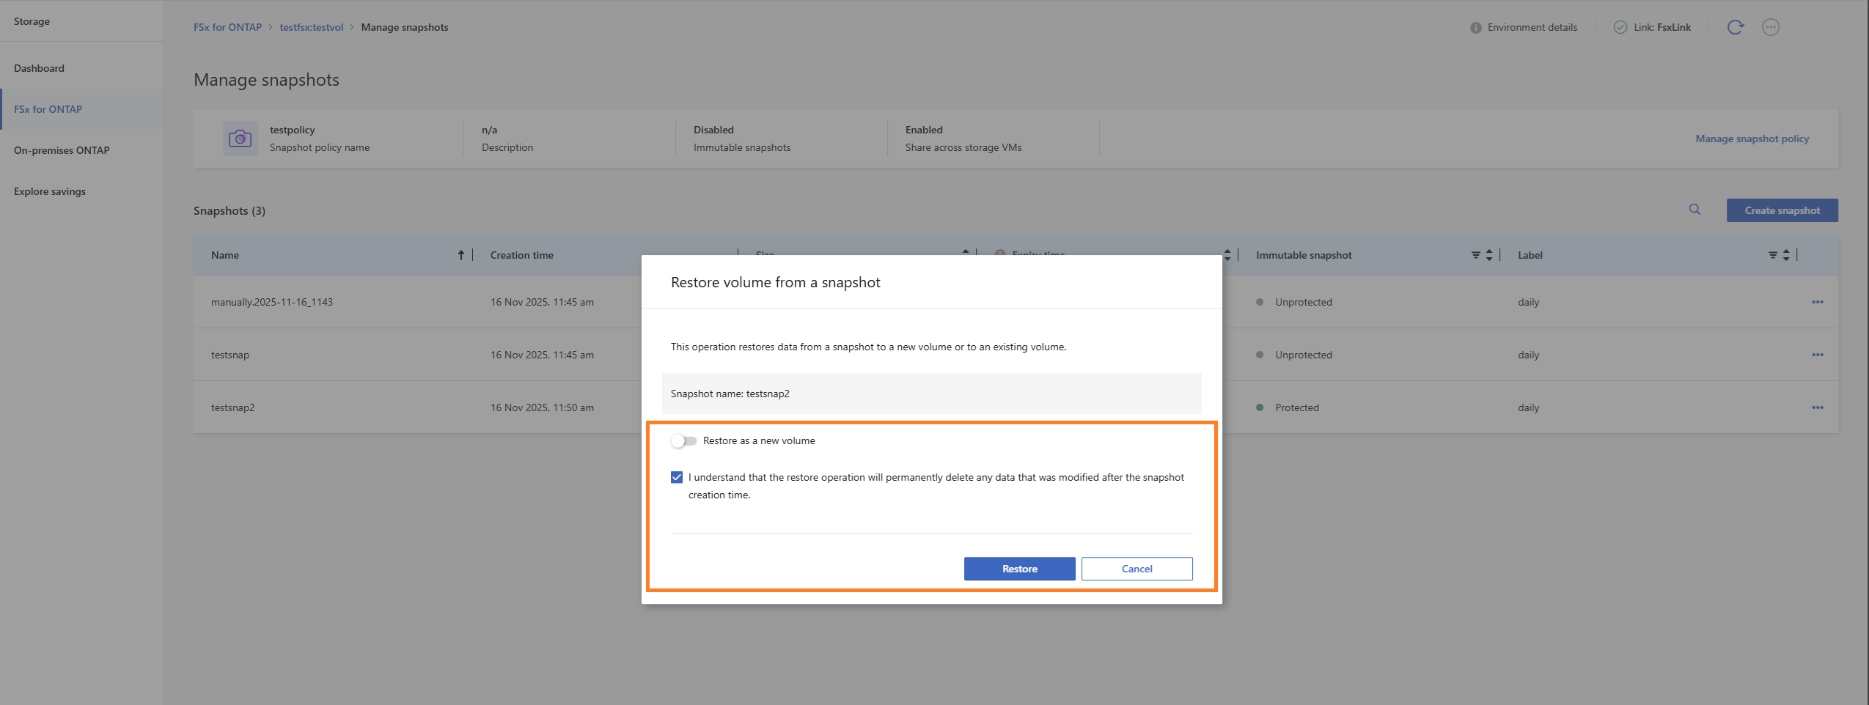Click the Restore button
This screenshot has width=1869, height=705.
click(1019, 569)
